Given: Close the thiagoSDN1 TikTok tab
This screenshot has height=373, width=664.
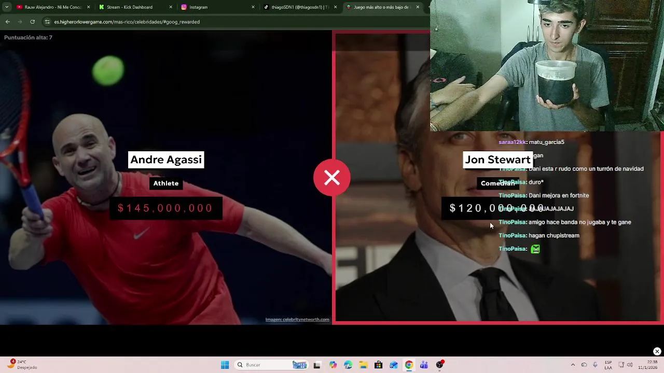Looking at the screenshot, I should [x=335, y=7].
